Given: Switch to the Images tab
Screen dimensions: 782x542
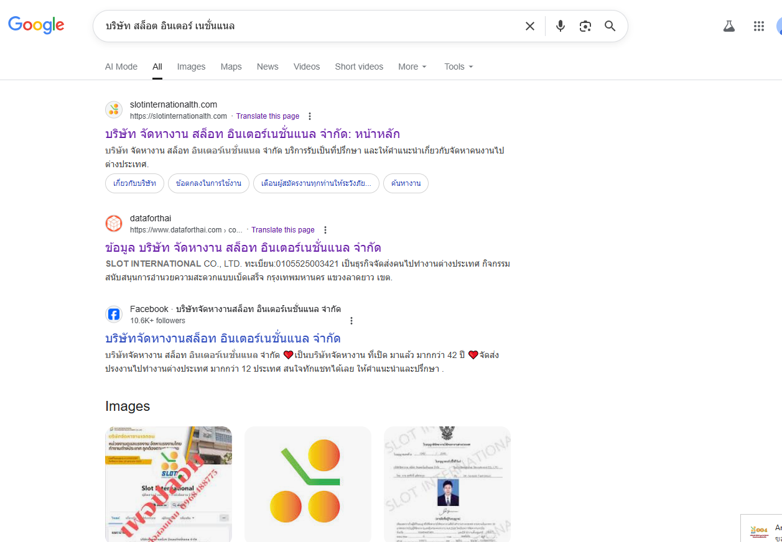Looking at the screenshot, I should (x=191, y=67).
